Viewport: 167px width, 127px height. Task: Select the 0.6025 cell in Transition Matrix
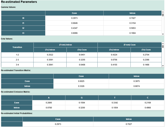tap(81, 81)
